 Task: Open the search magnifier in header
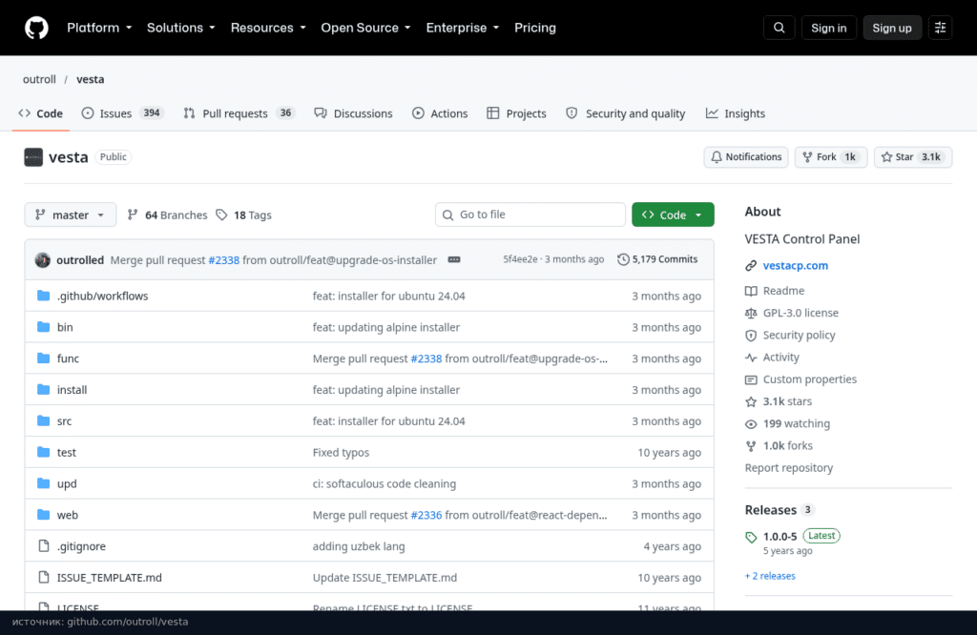[x=779, y=28]
